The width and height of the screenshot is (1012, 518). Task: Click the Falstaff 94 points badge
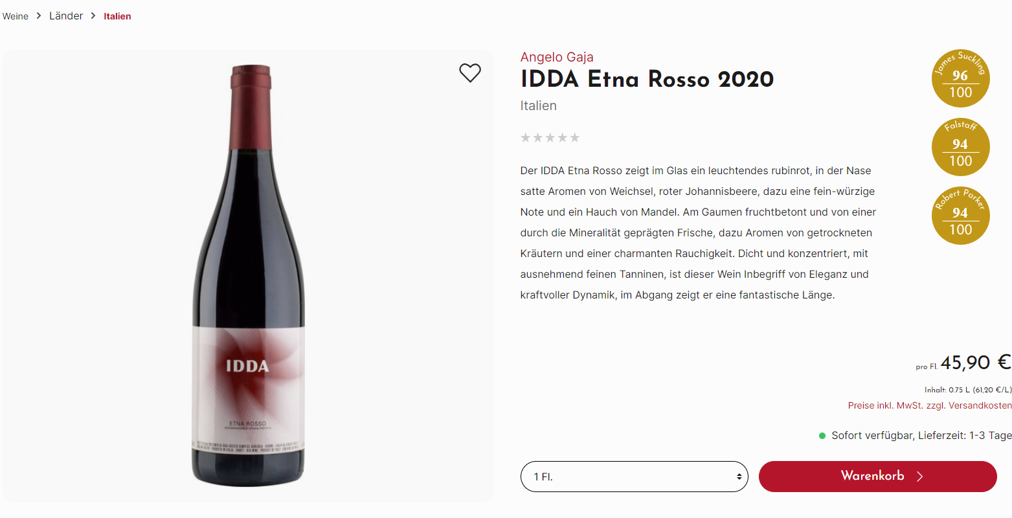[961, 147]
